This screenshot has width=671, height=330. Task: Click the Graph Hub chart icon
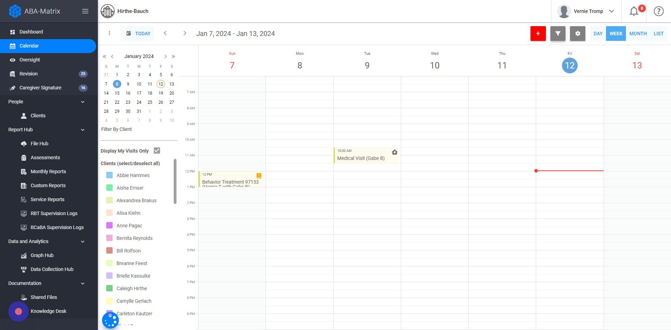[x=24, y=256]
